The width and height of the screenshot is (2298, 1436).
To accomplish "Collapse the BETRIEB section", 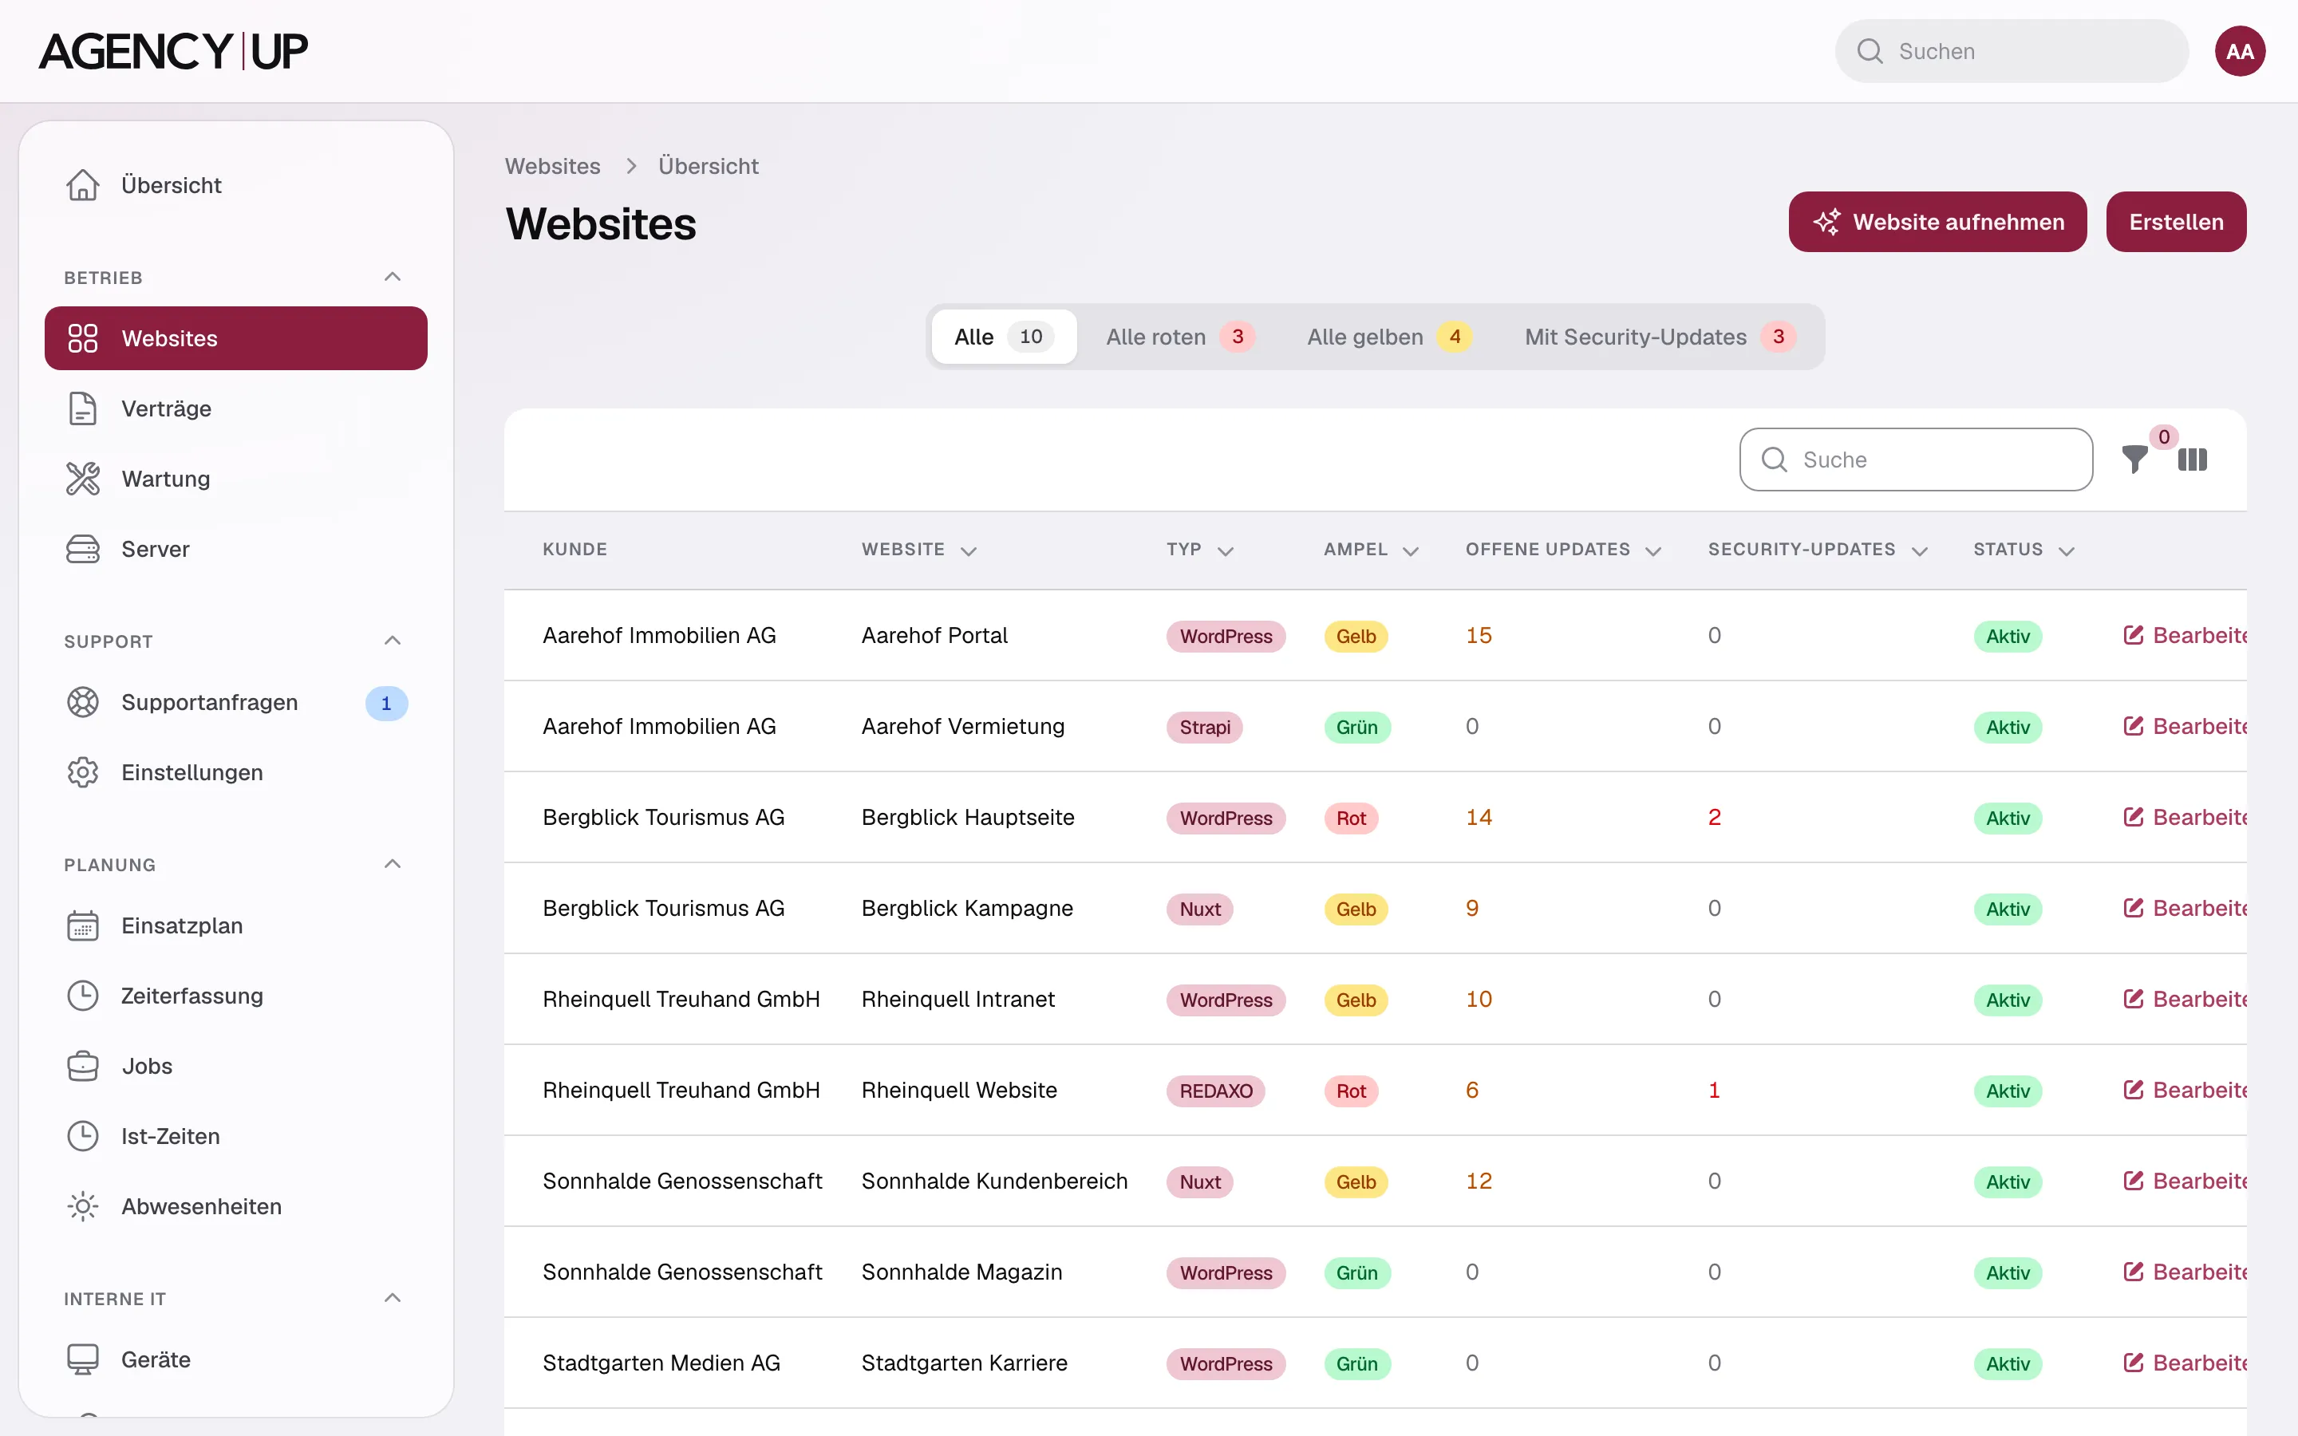I will [x=393, y=276].
